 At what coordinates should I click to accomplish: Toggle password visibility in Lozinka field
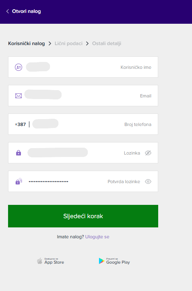coord(148,153)
